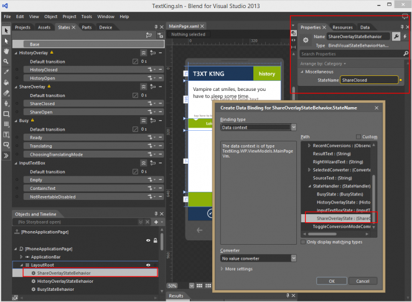Switch to the Device tab
The height and width of the screenshot is (302, 412).
[105, 27]
